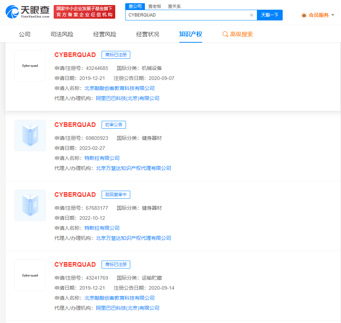Open CYBERQUAD trademark number 67683177 title
This screenshot has width=341, height=323.
75,195
